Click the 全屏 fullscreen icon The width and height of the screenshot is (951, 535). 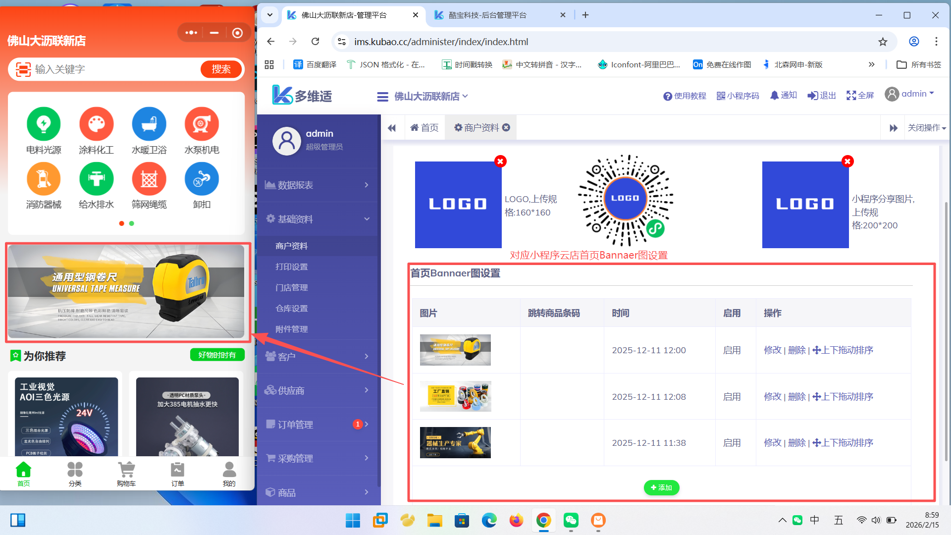point(851,96)
